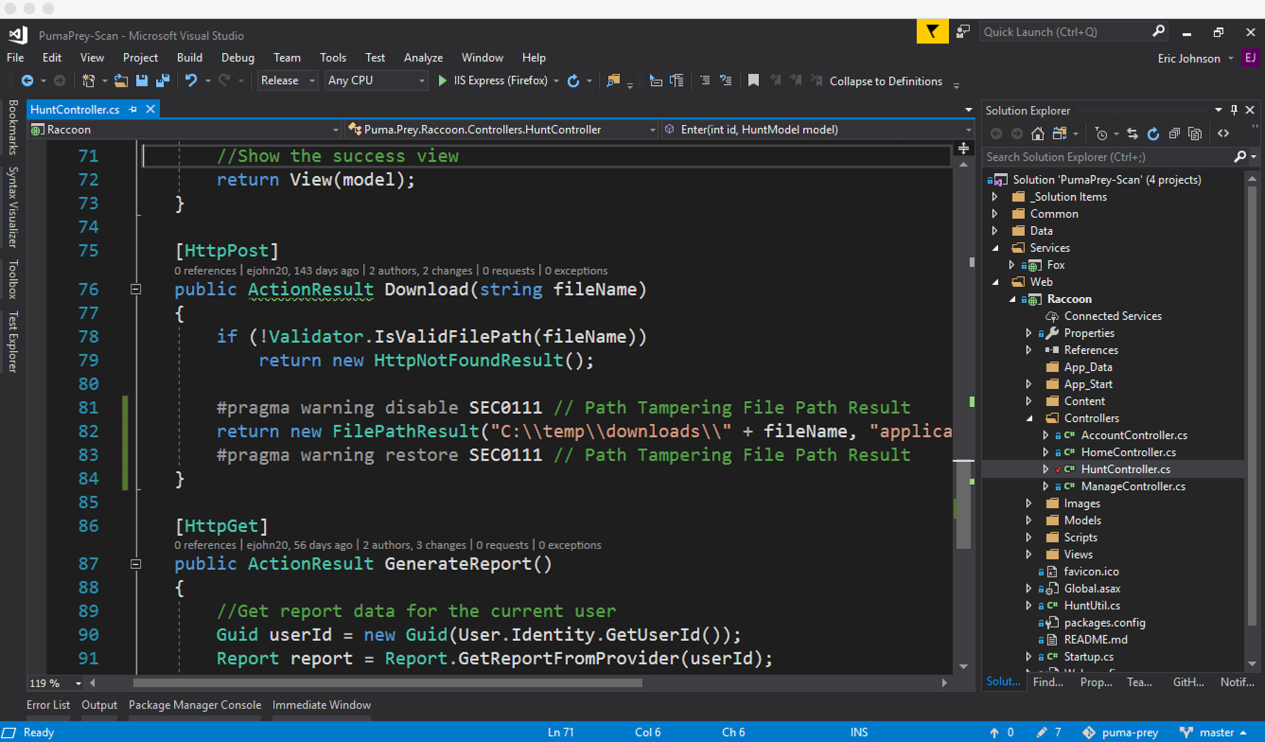Click the Save All toolbar icon

[x=163, y=81]
